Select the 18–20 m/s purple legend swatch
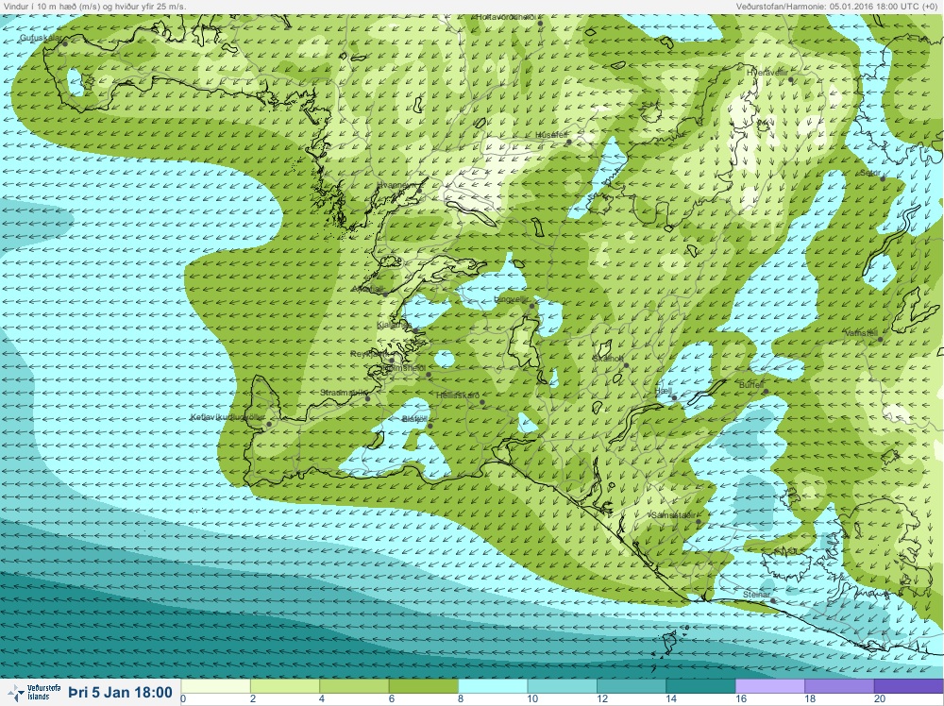Screen dimensions: 944x706 839,686
